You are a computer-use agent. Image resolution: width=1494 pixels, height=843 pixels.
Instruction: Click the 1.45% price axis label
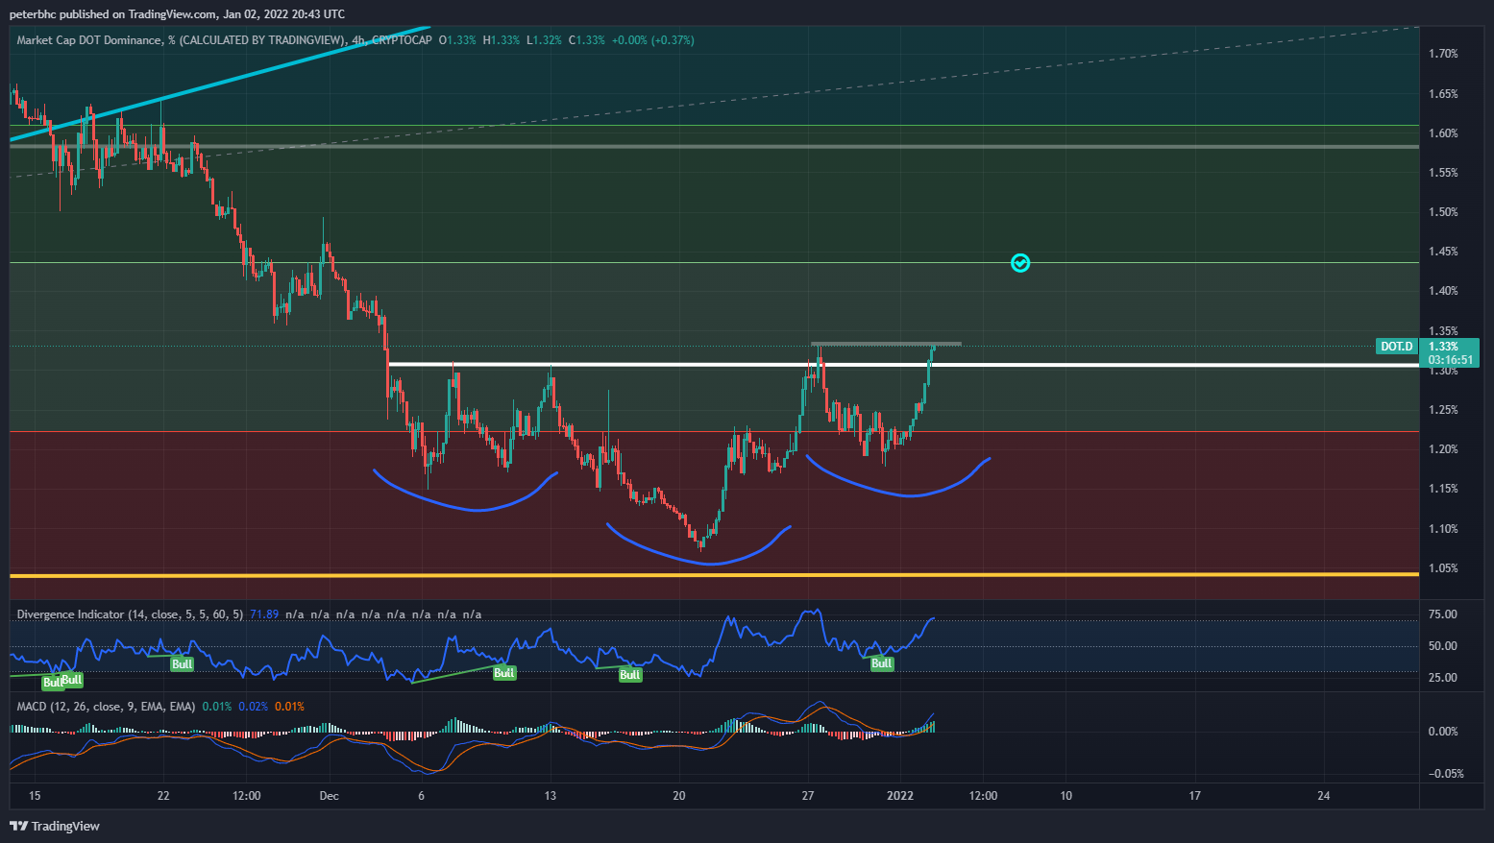point(1443,252)
